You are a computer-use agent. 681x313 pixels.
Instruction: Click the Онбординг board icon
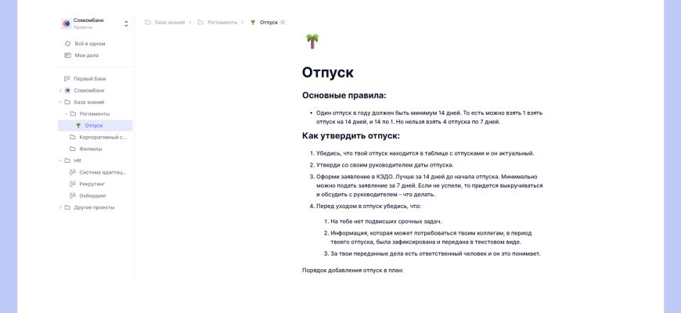coord(73,196)
